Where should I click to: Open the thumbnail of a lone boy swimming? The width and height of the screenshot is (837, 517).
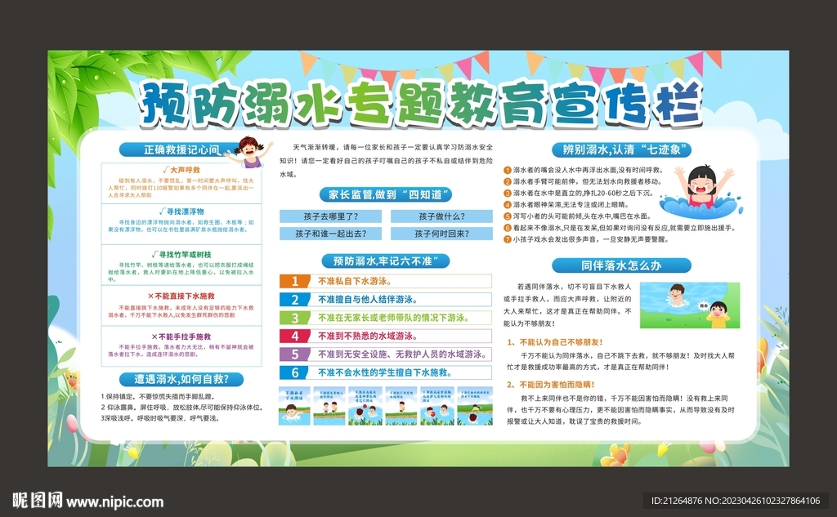click(x=294, y=406)
